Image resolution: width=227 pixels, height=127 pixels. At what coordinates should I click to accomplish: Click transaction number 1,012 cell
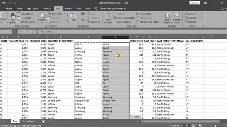(18, 83)
